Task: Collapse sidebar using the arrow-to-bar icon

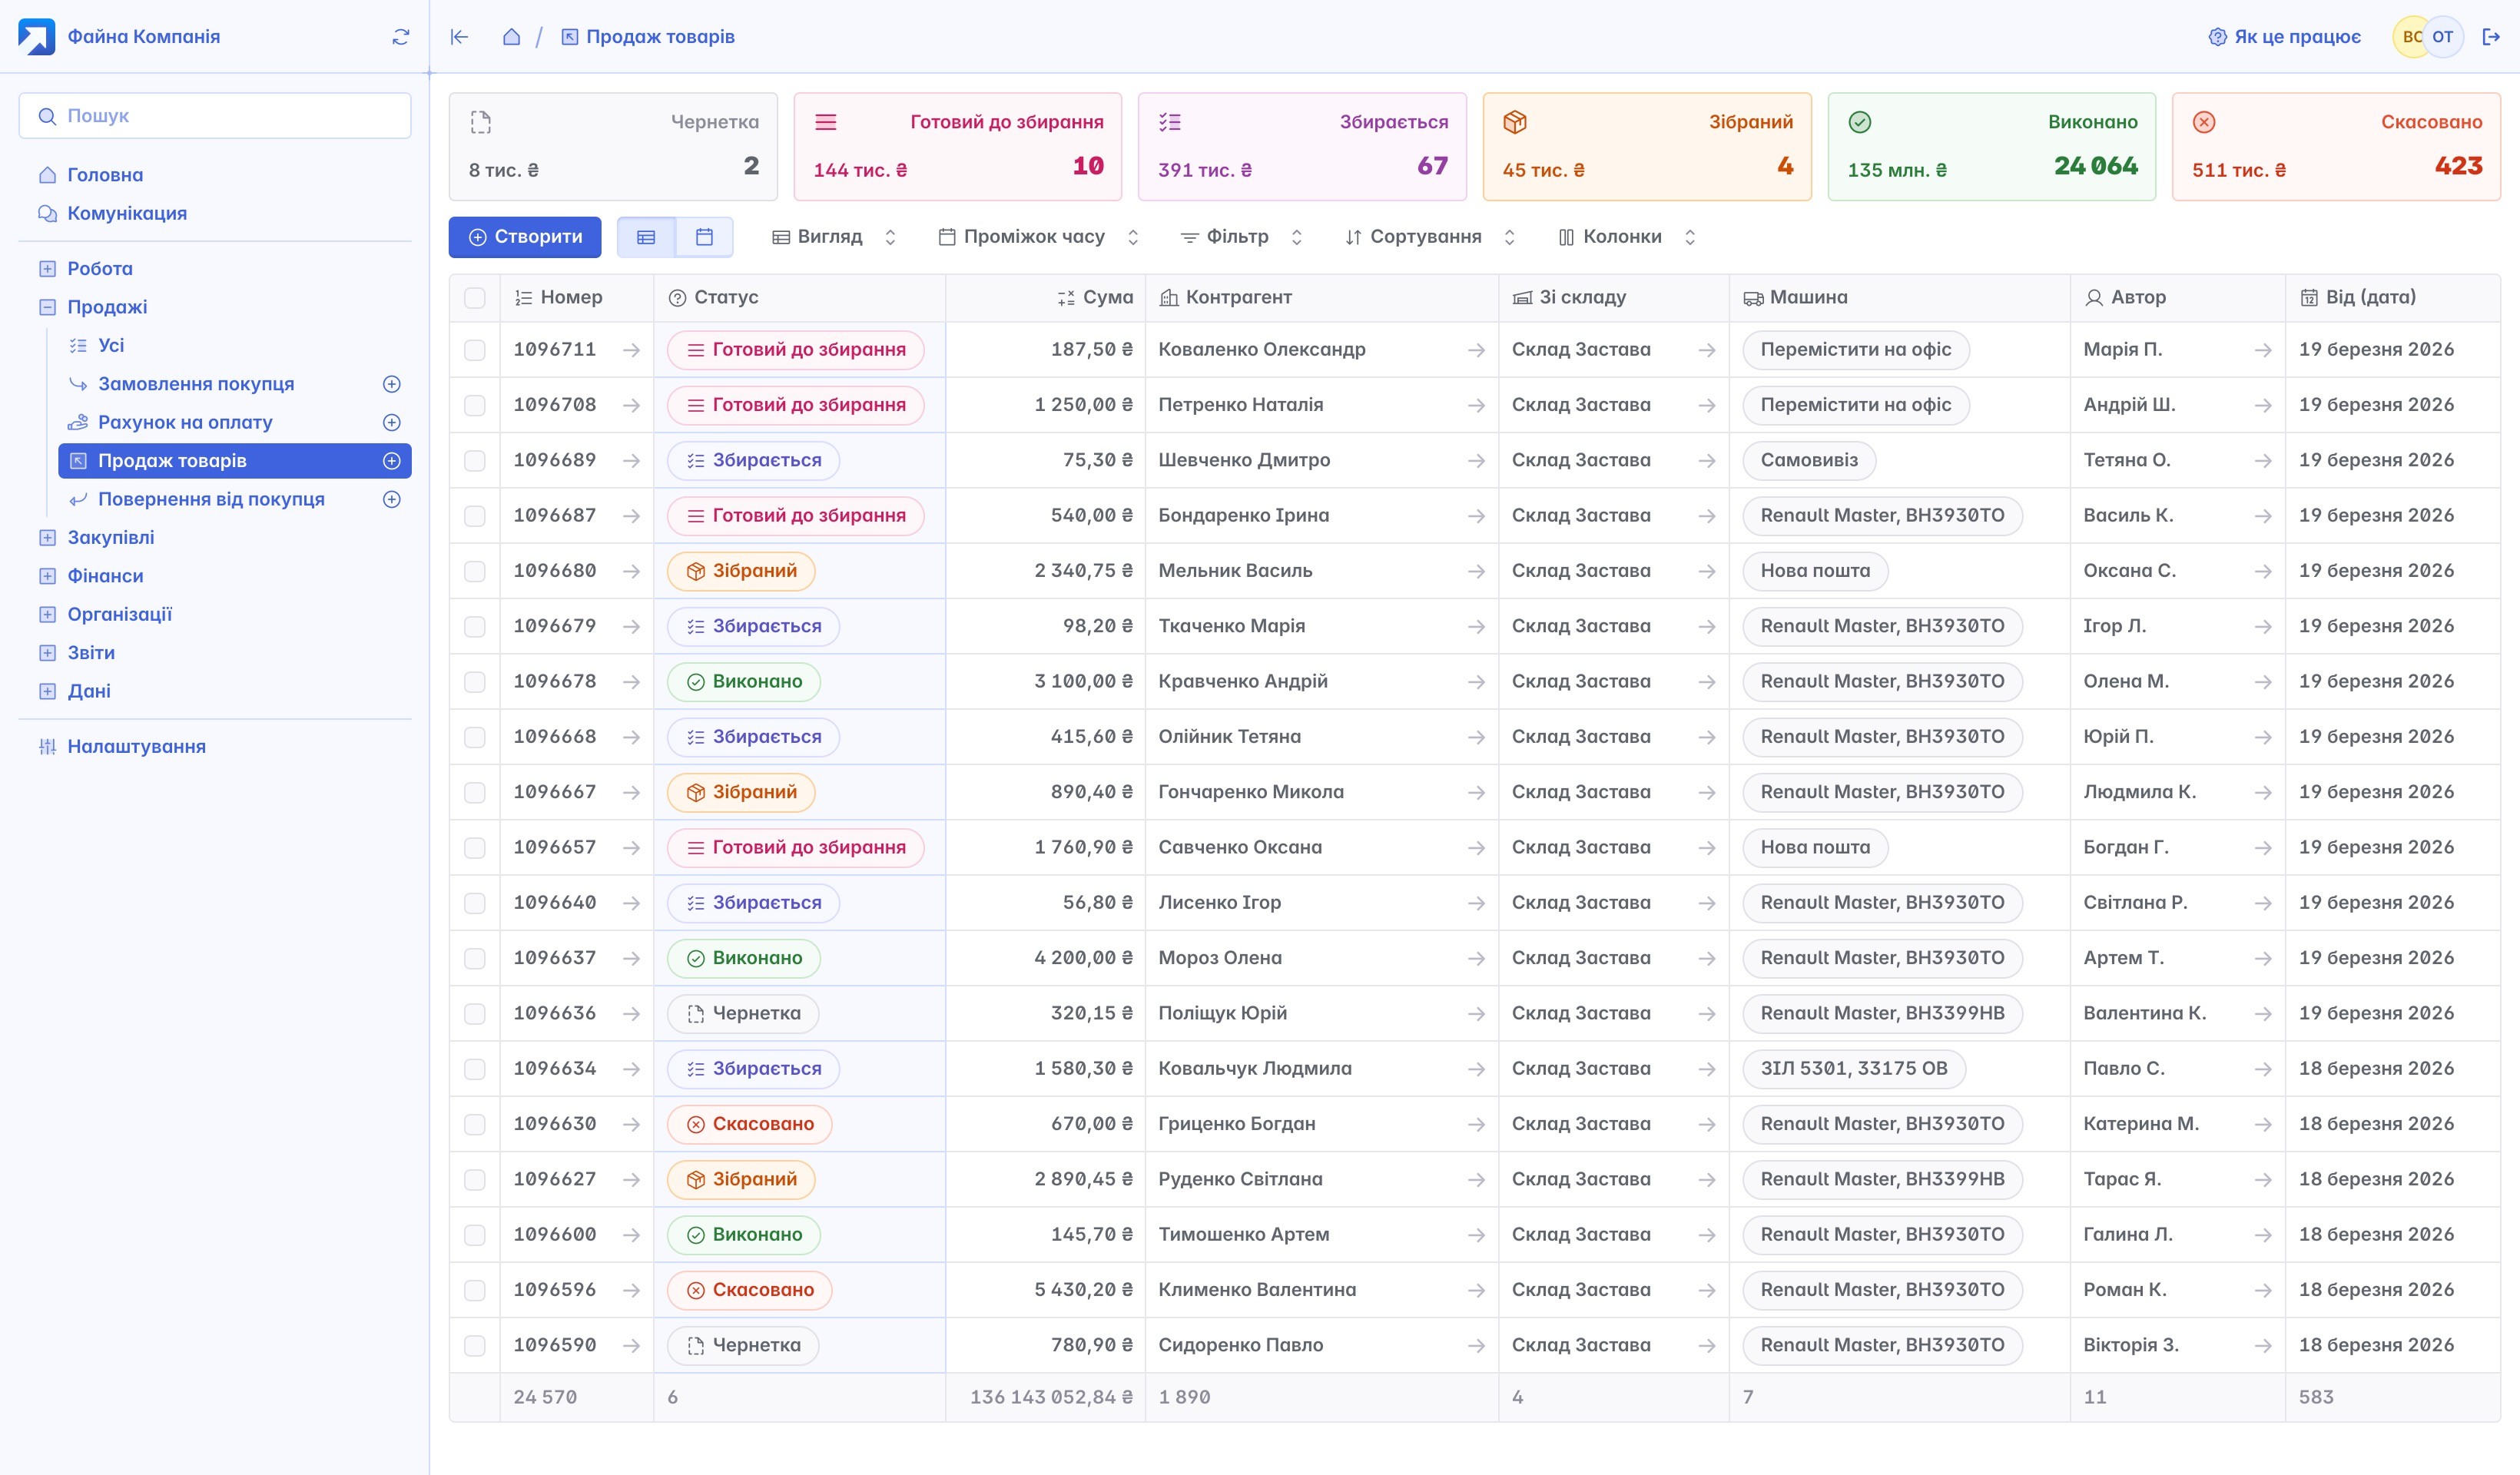Action: pyautogui.click(x=459, y=37)
